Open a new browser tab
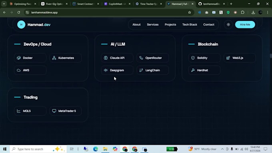 click(x=231, y=4)
